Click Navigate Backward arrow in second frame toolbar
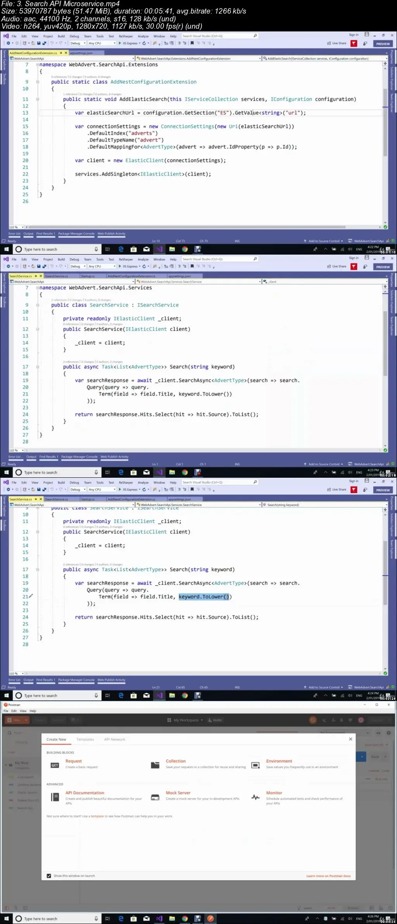 tap(8, 267)
